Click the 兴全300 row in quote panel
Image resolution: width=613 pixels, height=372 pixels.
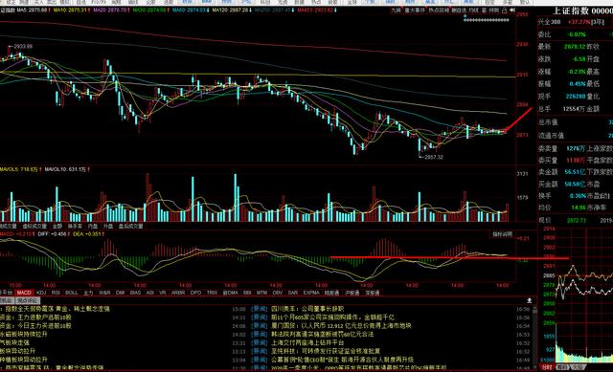coord(575,22)
